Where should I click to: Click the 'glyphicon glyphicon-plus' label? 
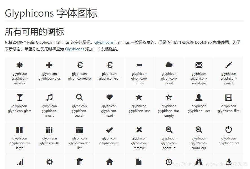(x=50, y=76)
